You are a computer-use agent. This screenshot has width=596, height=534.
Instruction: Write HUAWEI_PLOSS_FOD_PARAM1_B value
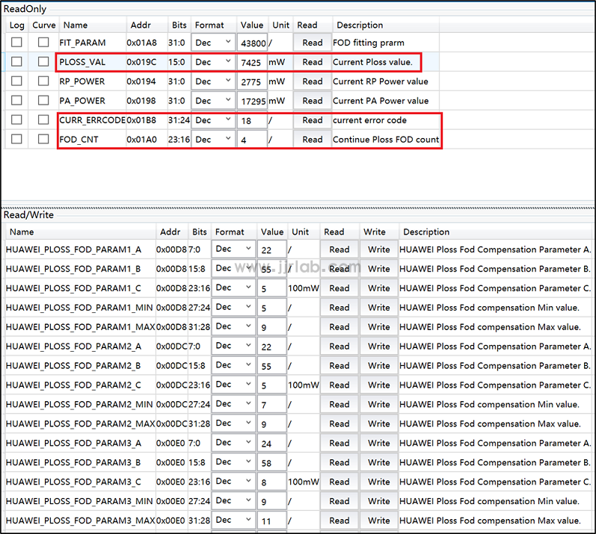378,269
